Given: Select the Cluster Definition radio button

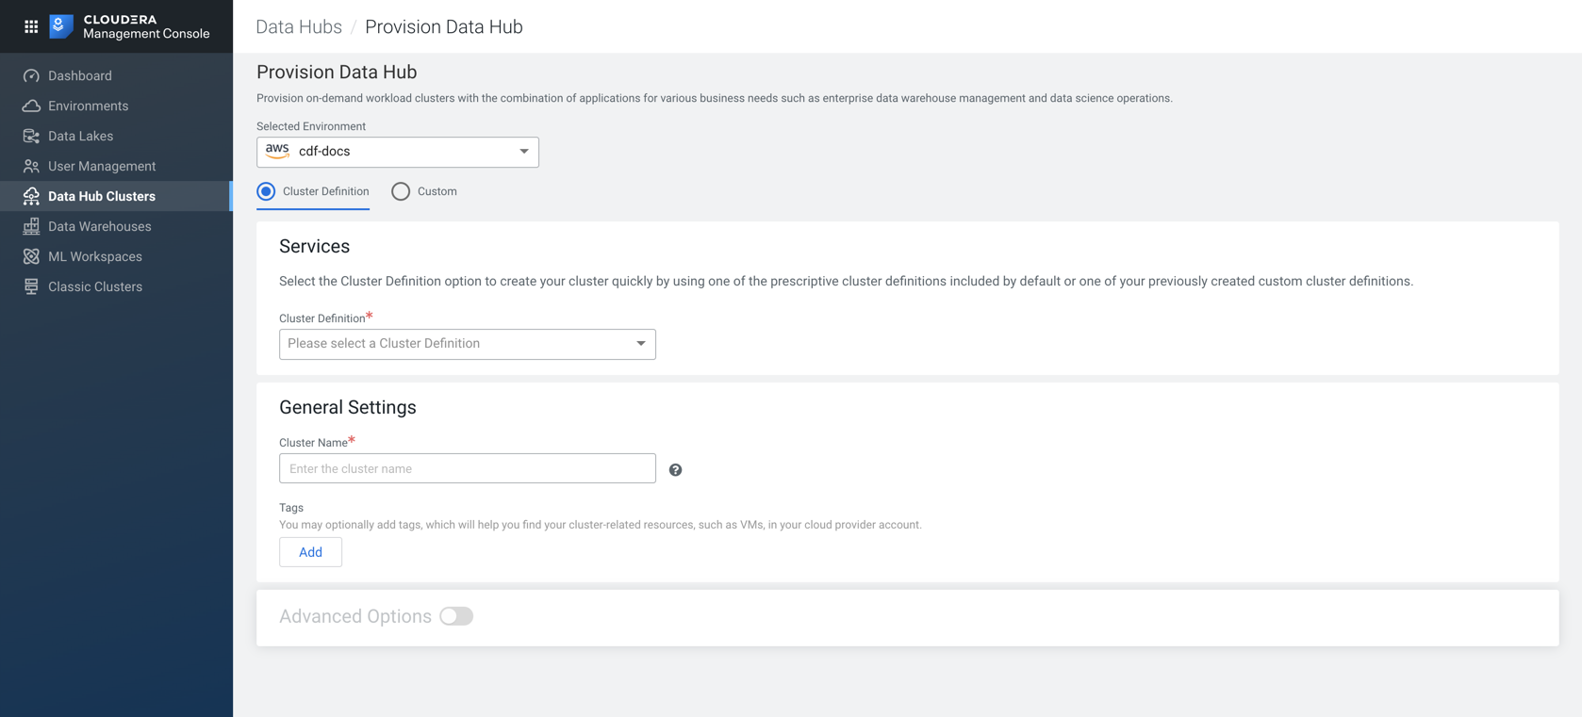Looking at the screenshot, I should click(x=267, y=191).
